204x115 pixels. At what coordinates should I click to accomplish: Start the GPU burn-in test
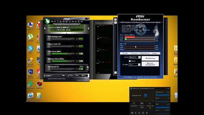tap(150, 58)
